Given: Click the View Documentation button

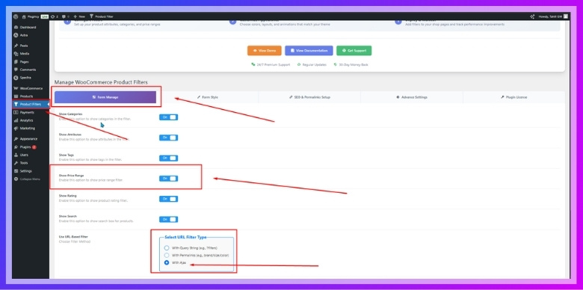Looking at the screenshot, I should tap(309, 51).
